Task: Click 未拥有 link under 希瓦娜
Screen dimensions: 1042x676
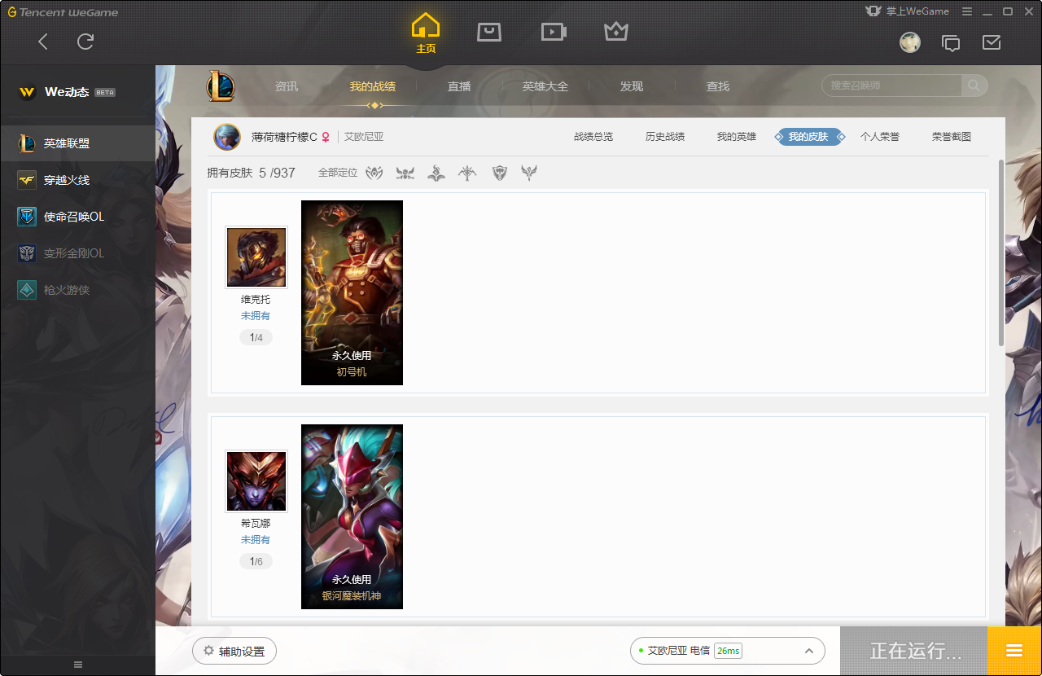Action: (x=256, y=540)
